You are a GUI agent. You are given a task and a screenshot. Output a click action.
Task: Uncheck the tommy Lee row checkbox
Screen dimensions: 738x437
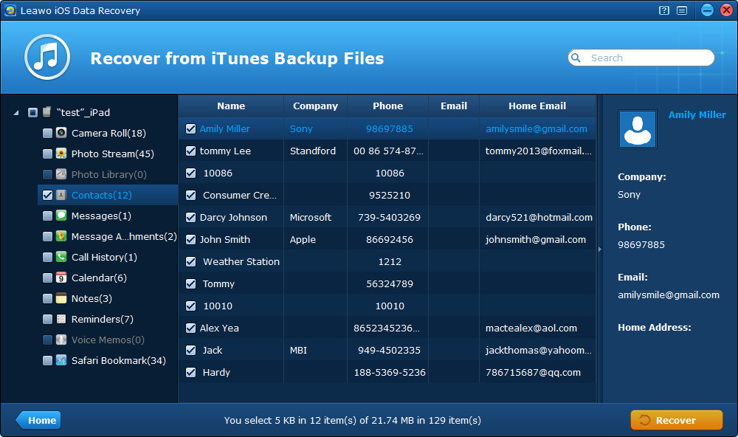tap(190, 151)
